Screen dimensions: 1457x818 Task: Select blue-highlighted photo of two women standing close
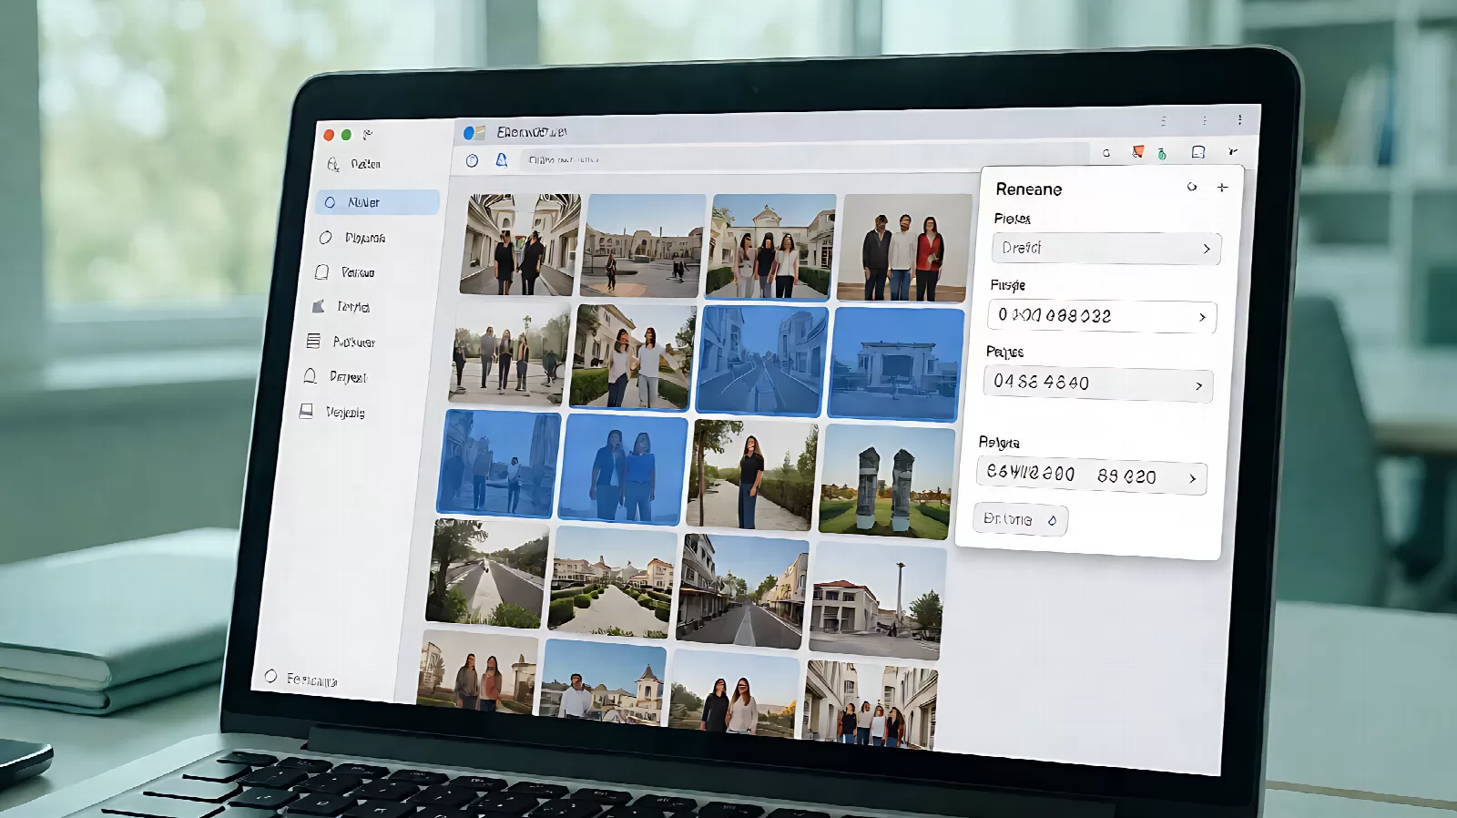click(624, 469)
